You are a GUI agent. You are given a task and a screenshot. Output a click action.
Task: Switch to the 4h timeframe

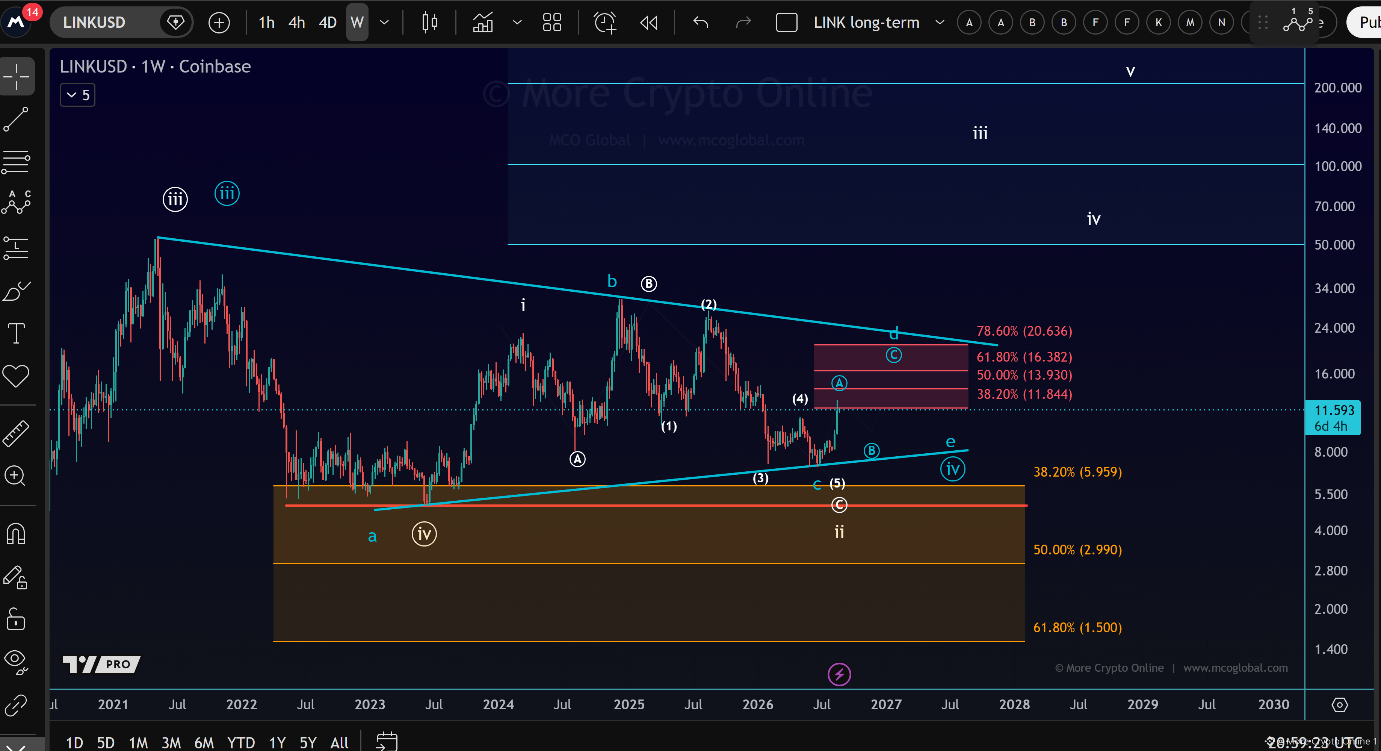(x=296, y=23)
